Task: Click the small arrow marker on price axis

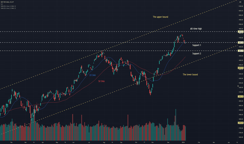Action: tap(238, 86)
